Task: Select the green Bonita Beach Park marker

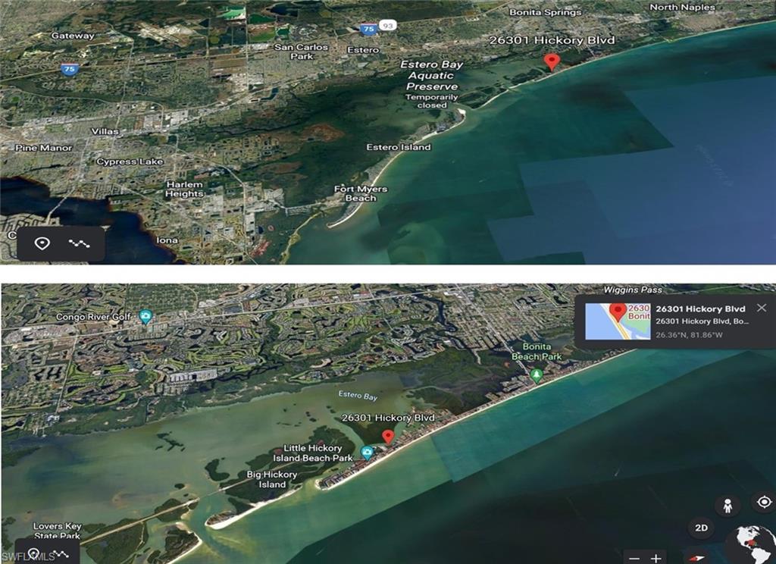Action: [537, 374]
